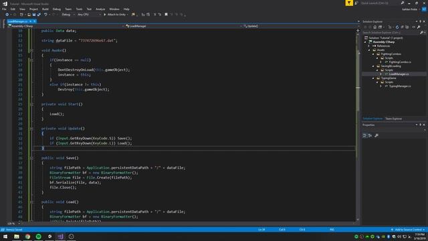The image size is (428, 241).
Task: Open the Build menu
Action: [45, 9]
